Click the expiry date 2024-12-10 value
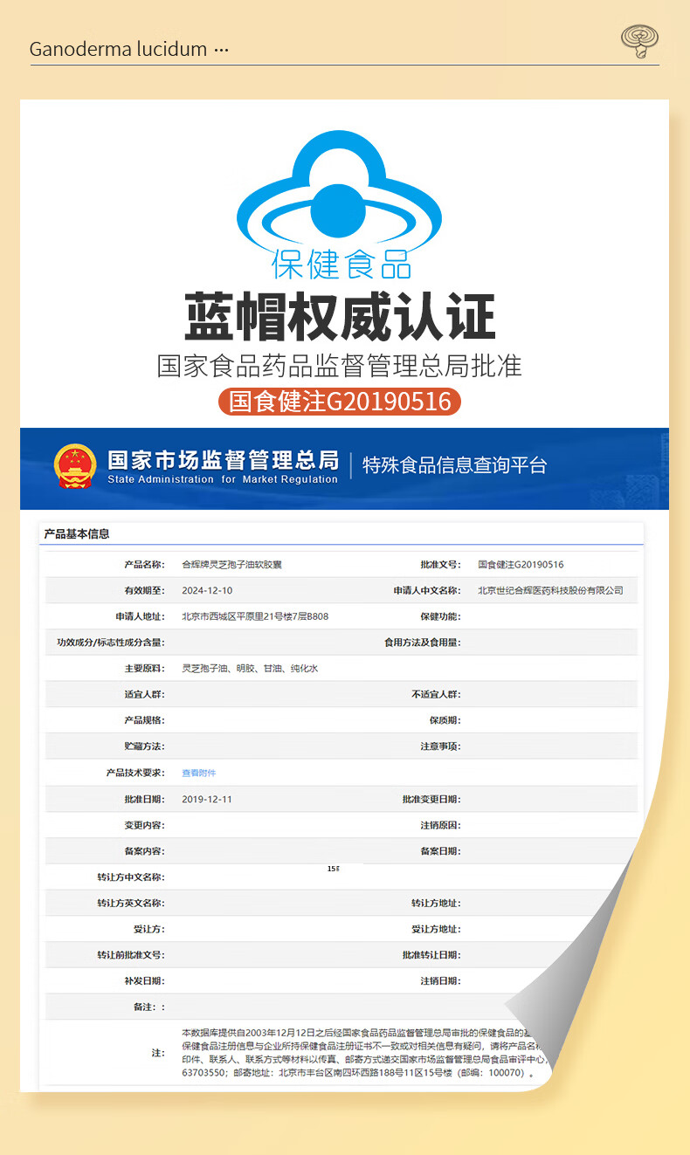690x1155 pixels. pos(207,591)
